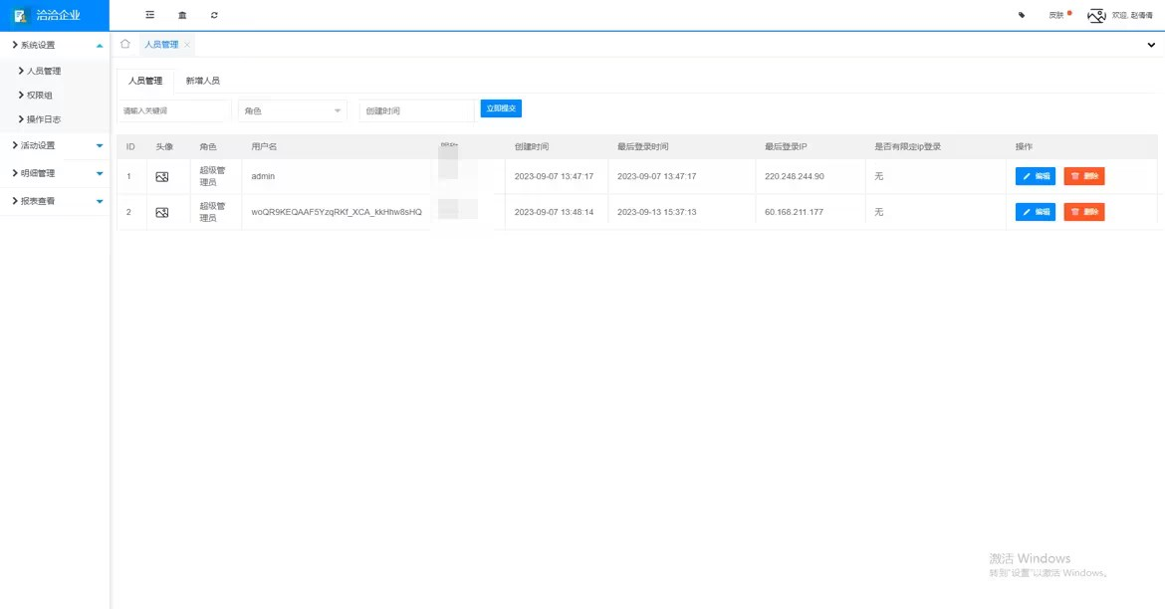Screen dimensions: 1165x609
Task: Click the bank building icon in top toolbar
Action: [181, 15]
